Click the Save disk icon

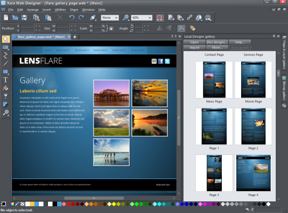pos(24,18)
